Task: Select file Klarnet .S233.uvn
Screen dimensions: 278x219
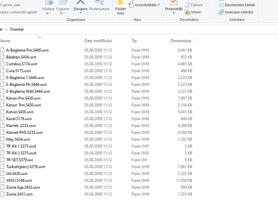Action: pos(21,126)
